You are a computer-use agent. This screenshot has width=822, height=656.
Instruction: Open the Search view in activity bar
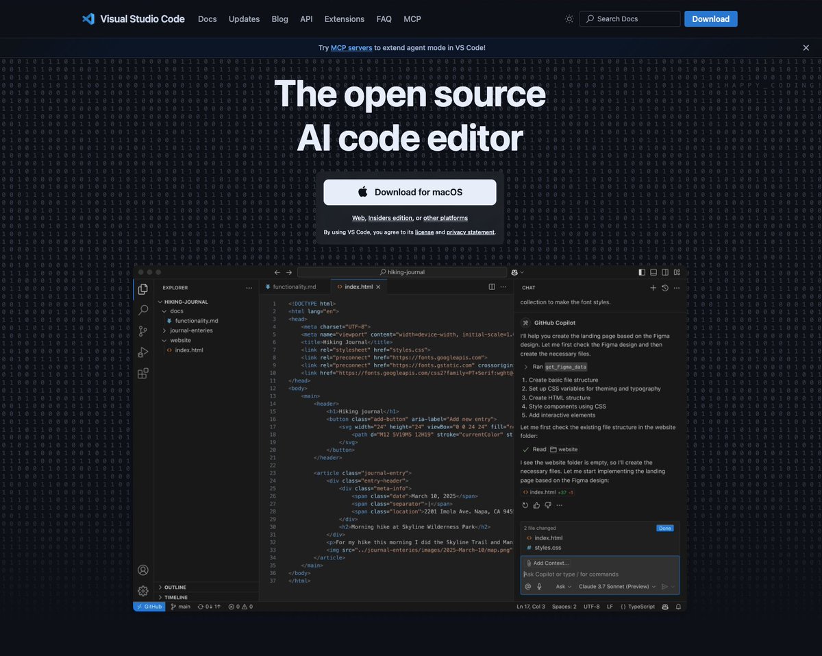pos(143,310)
